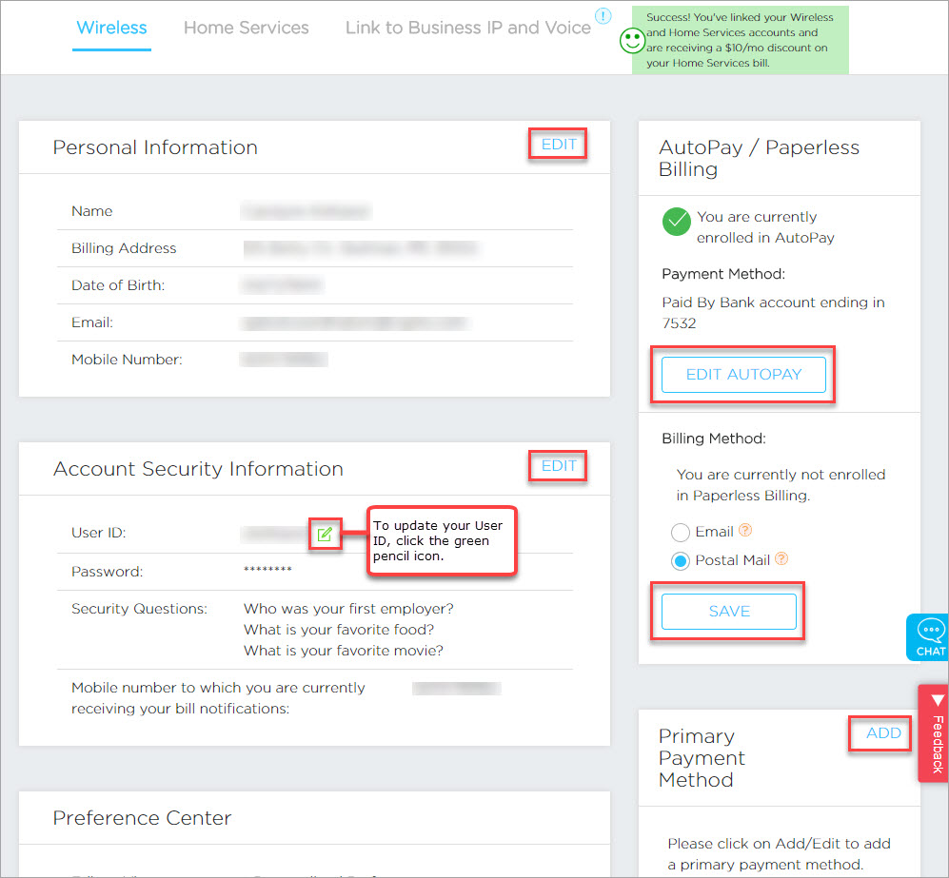The width and height of the screenshot is (949, 878).
Task: Click the success discount notification banner
Action: tap(740, 40)
